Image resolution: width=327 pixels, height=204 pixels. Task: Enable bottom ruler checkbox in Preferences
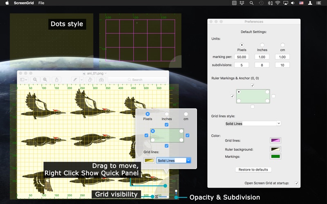pyautogui.click(x=253, y=106)
